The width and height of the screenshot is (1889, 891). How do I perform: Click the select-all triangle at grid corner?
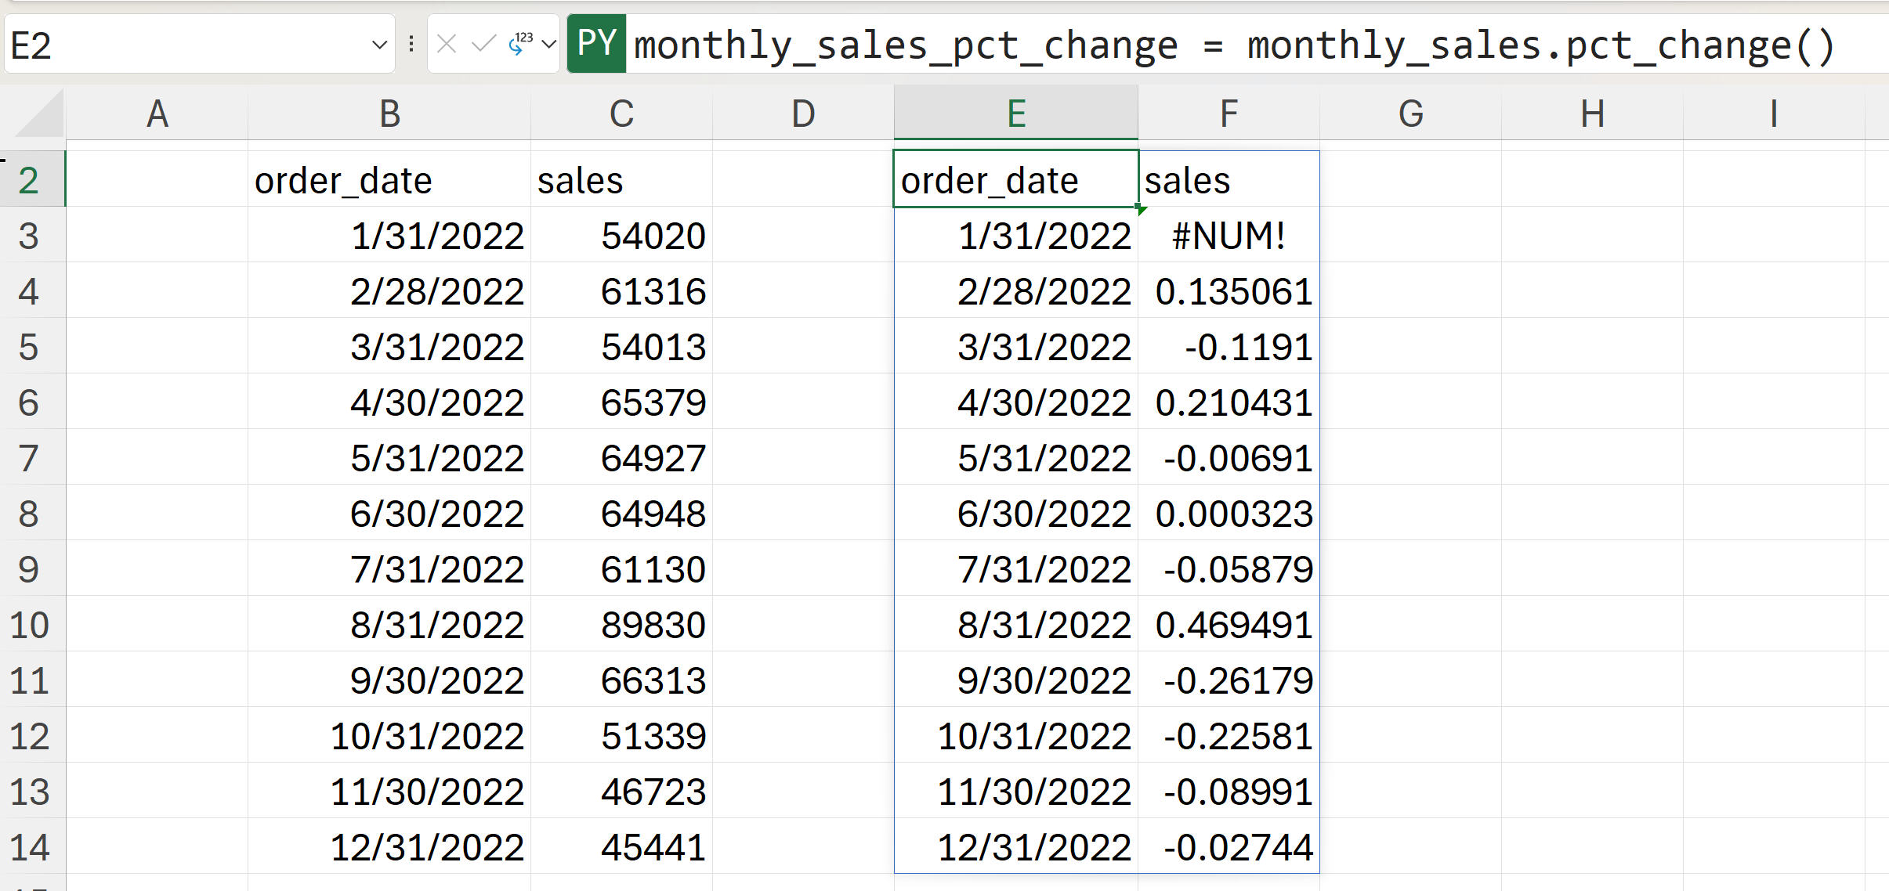[x=39, y=115]
